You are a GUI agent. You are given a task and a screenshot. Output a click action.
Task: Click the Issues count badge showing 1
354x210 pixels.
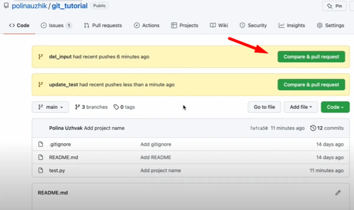69,26
